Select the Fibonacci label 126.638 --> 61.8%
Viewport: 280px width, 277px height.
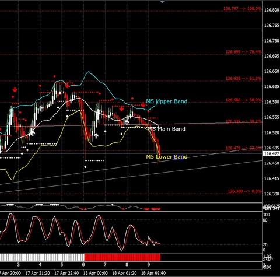243,79
